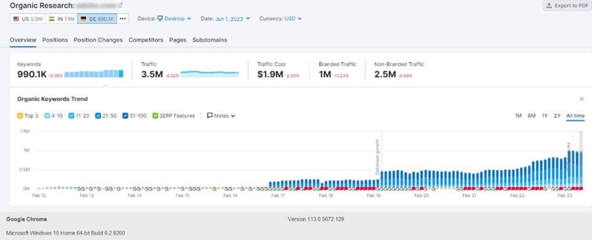
Task: Open the Currency USD dropdown
Action: click(293, 18)
